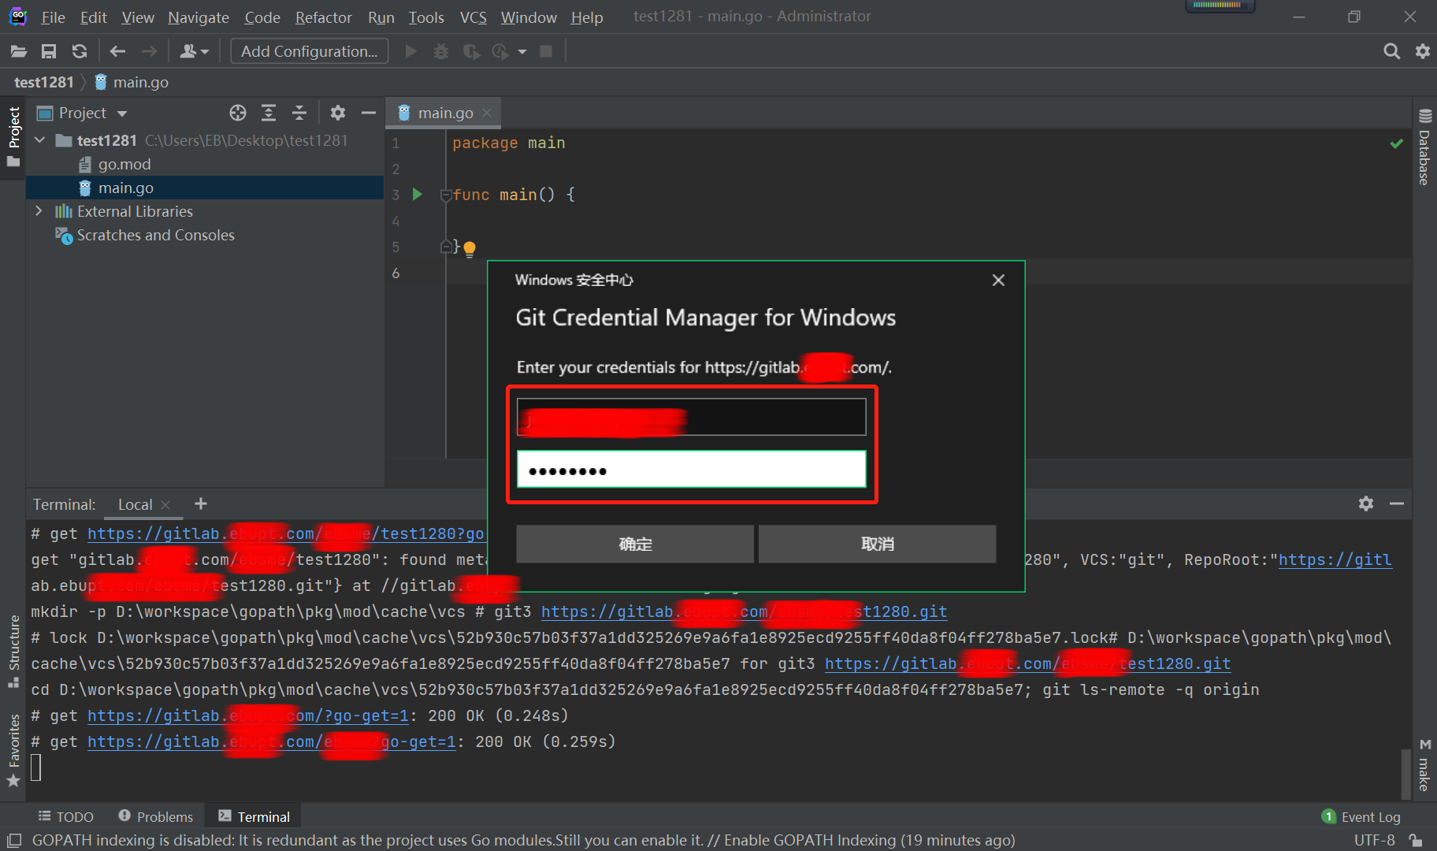Image resolution: width=1437 pixels, height=851 pixels.
Task: Open the Tools menu
Action: click(x=426, y=17)
